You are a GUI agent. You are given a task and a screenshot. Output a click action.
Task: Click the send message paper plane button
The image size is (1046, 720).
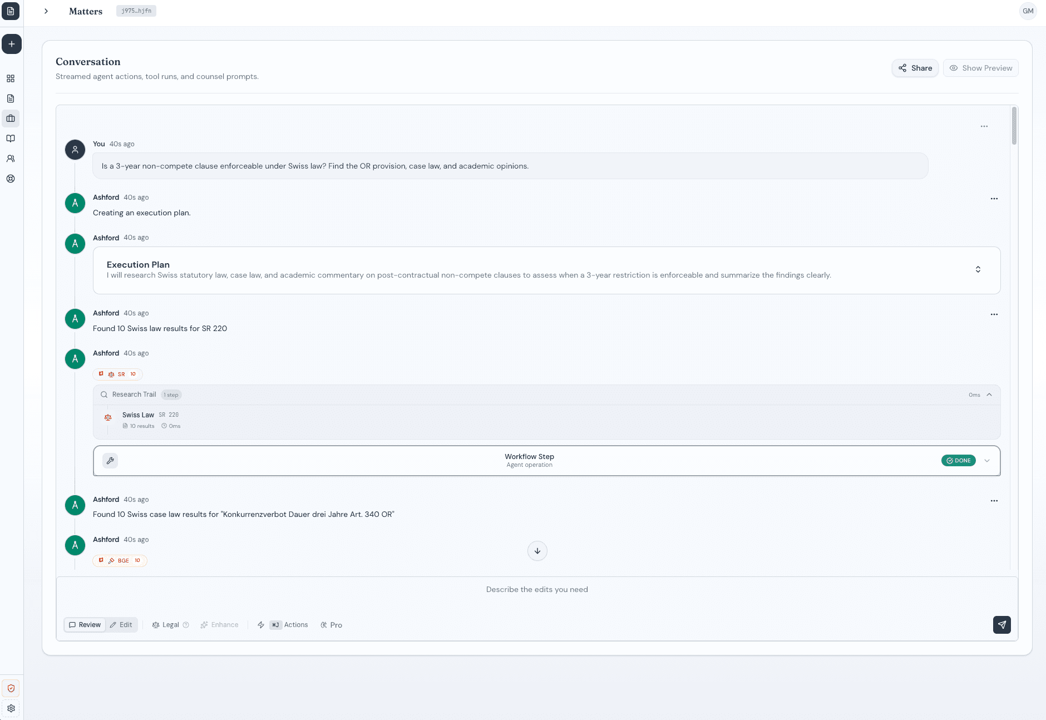click(x=1001, y=625)
